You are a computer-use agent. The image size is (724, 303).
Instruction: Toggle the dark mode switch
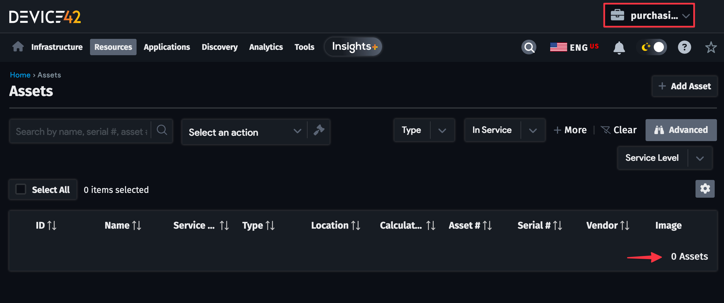click(652, 47)
